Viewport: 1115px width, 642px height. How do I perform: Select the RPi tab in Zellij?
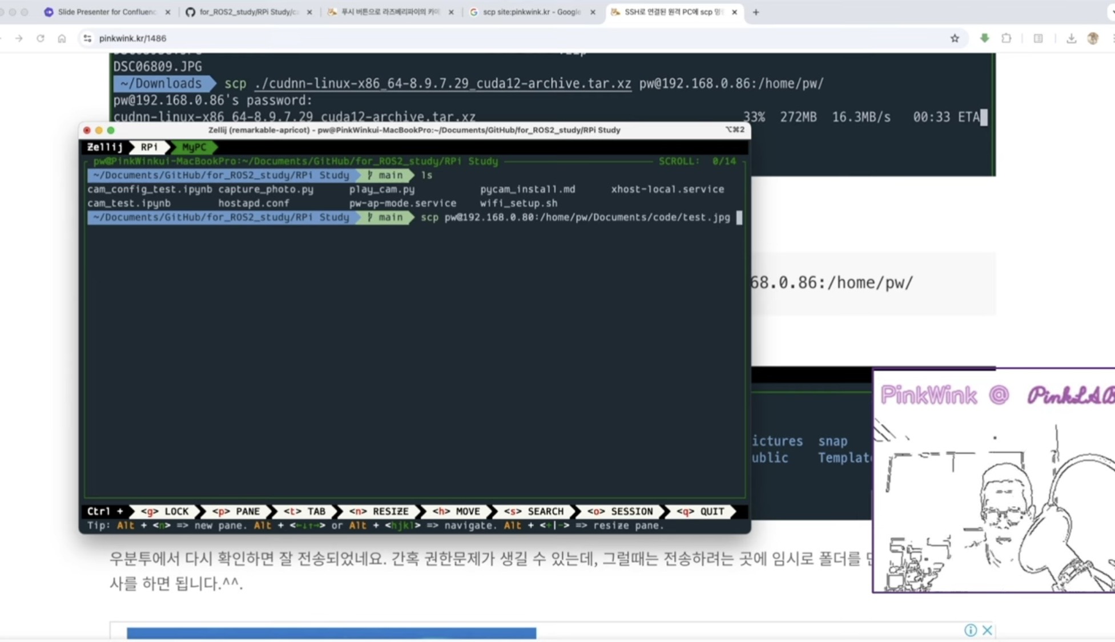coord(149,147)
